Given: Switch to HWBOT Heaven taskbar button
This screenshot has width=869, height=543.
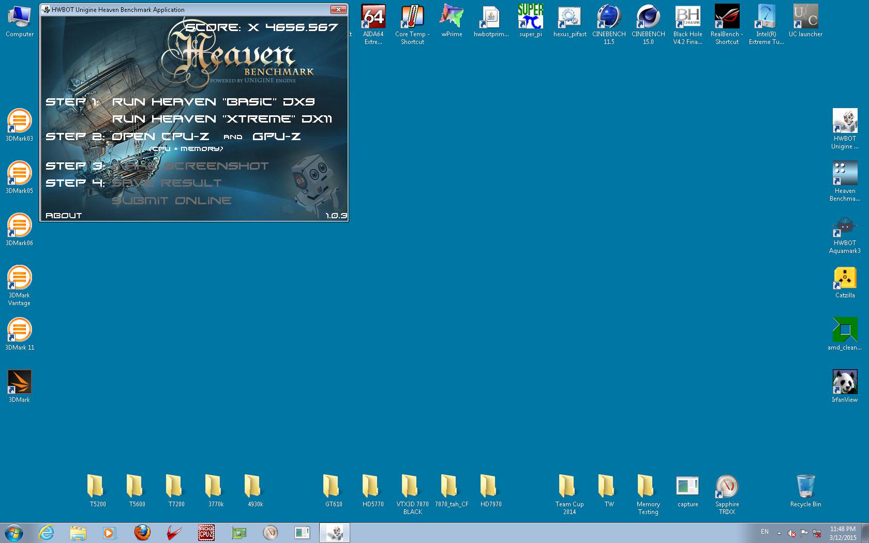Looking at the screenshot, I should [335, 533].
